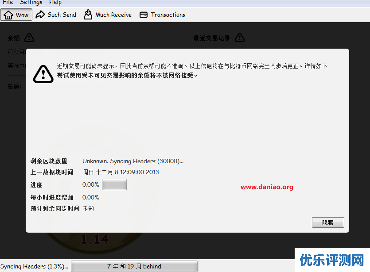Follow the www.daniao.org link
This screenshot has height=272, width=370.
tap(267, 187)
